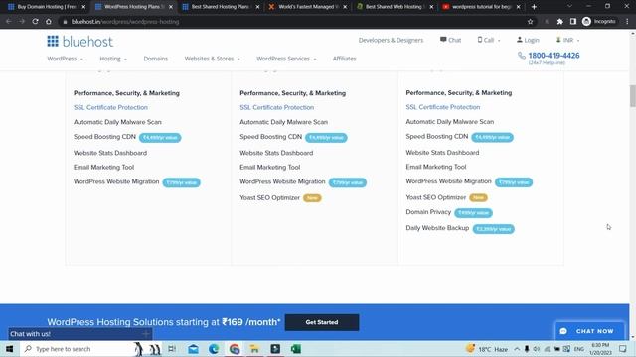Expand Websites & Stores dropdown
Screen dimensions: 636x357
(212, 59)
